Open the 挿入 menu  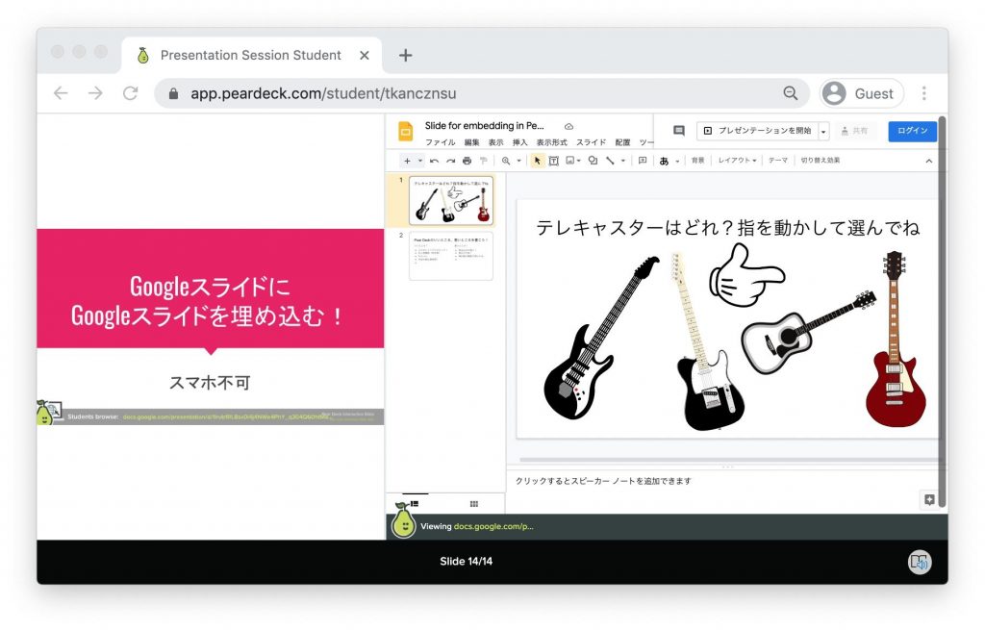(x=520, y=142)
